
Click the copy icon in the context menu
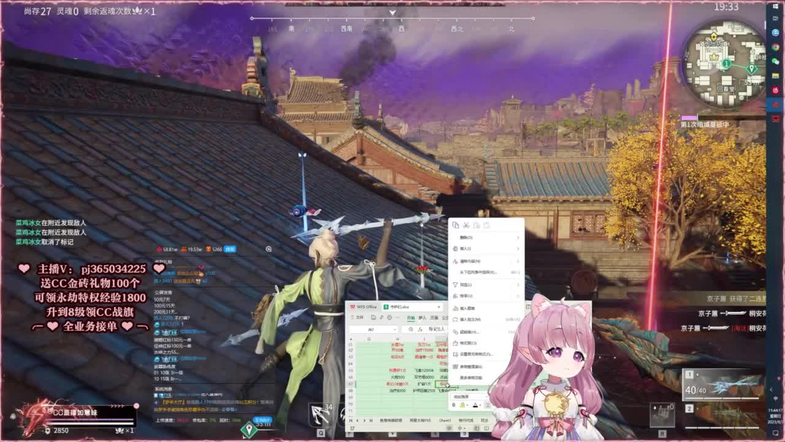pos(456,226)
